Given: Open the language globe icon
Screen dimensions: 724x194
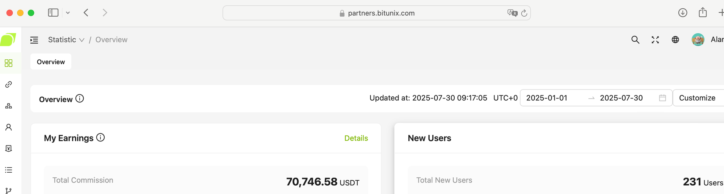Looking at the screenshot, I should 675,40.
